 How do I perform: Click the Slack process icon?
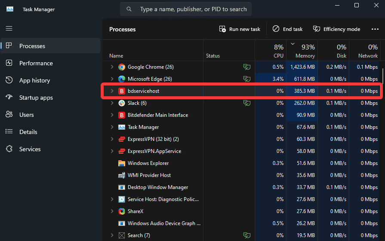[122, 103]
